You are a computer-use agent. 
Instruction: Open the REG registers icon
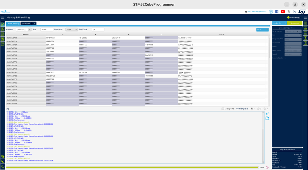point(3,44)
